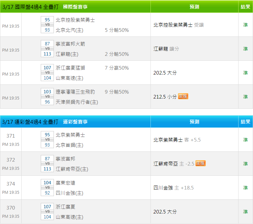Click the VS badge between 浙江廣廈猛獅 and 山東高速
This screenshot has height=224, width=253.
47,73
